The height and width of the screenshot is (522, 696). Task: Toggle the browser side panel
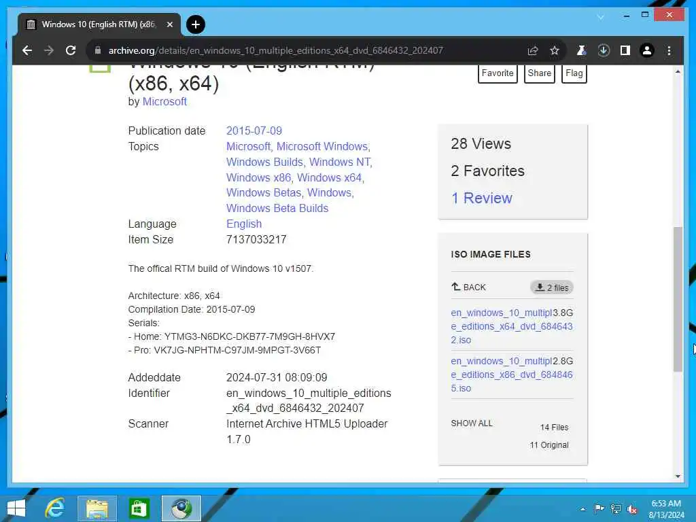[x=625, y=50]
